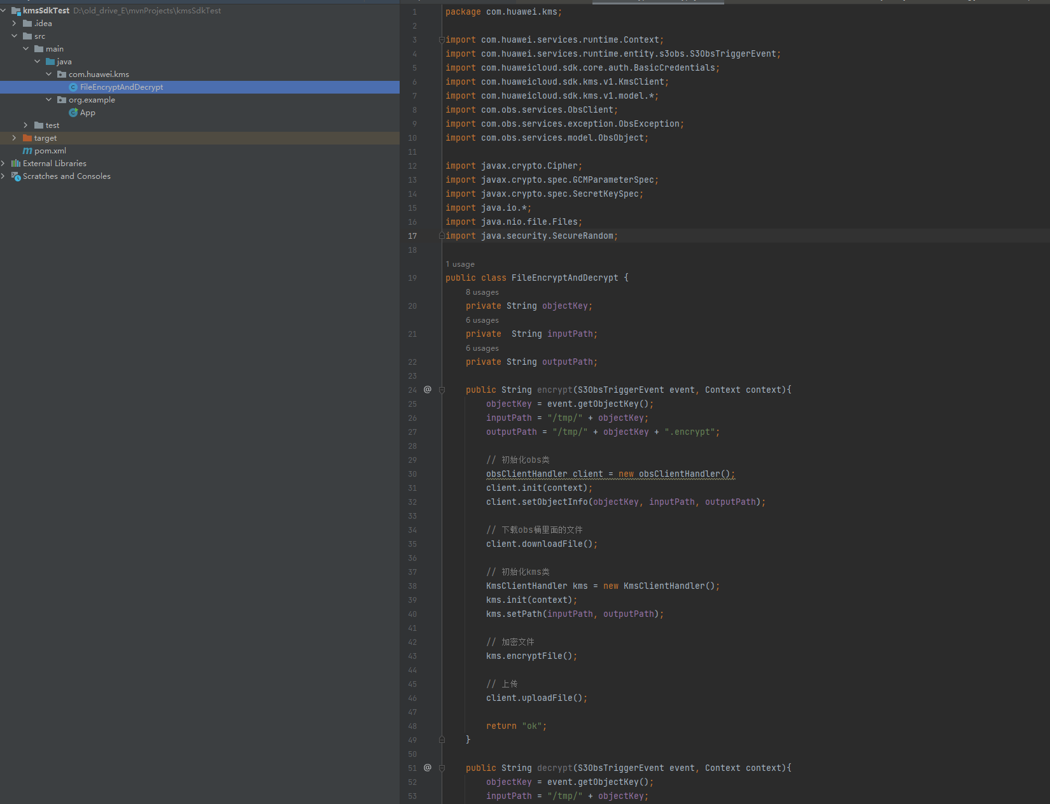Click the '6 usages' hint above outputPath field

pos(482,348)
